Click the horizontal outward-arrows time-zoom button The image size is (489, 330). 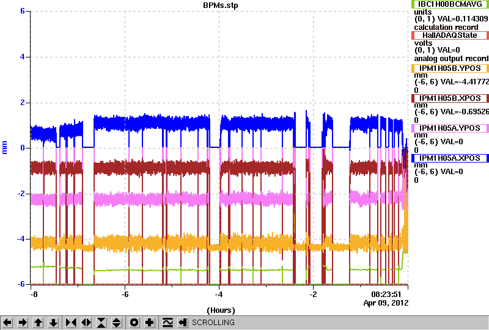[x=86, y=323]
